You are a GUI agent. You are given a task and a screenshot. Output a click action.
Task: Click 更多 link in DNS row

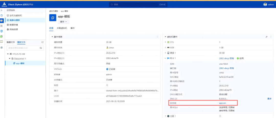tap(269, 99)
